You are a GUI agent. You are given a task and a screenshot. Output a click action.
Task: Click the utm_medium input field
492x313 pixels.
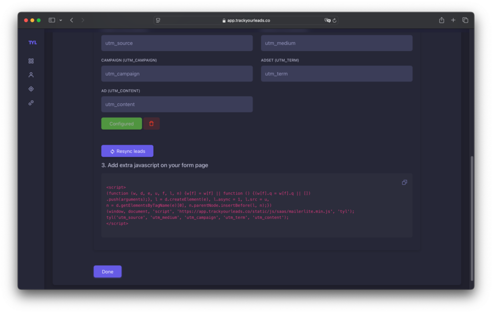tap(337, 43)
